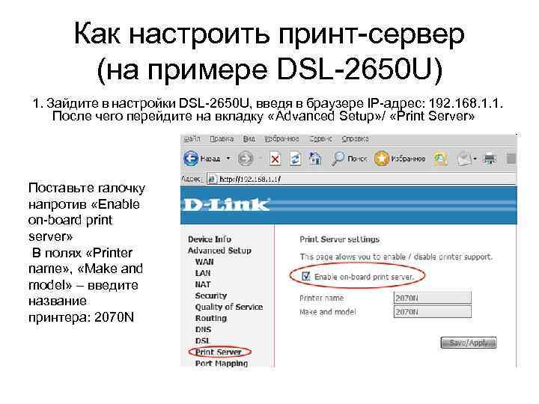Click the browser Back arrow icon
This screenshot has width=539, height=404.
point(191,159)
